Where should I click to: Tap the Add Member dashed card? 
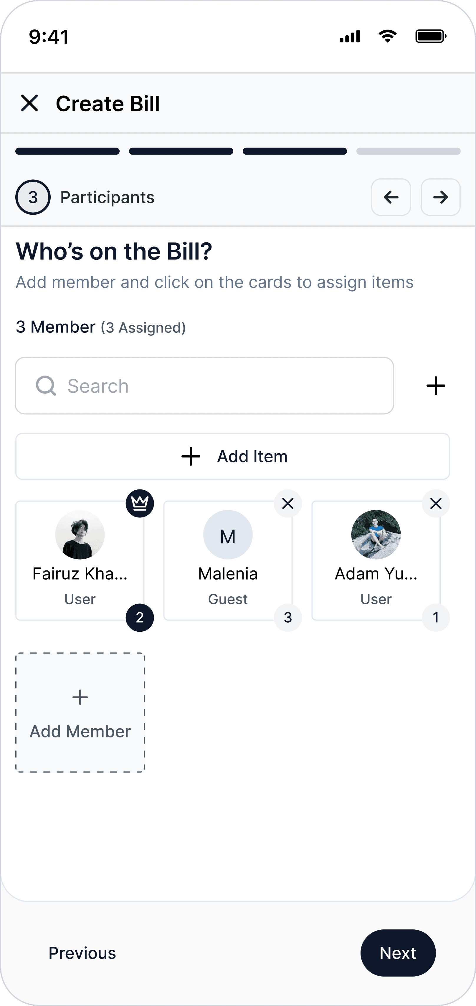tap(80, 712)
